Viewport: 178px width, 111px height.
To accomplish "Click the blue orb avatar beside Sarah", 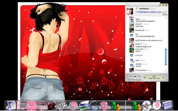I will [132, 60].
